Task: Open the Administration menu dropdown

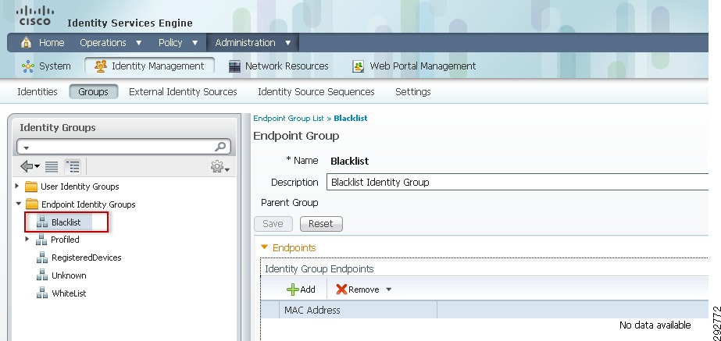Action: click(287, 43)
